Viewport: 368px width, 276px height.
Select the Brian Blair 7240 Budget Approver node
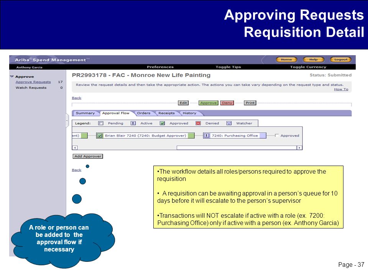pos(145,136)
